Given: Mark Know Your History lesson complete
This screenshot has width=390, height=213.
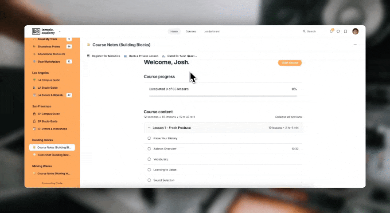Looking at the screenshot, I should 149,138.
